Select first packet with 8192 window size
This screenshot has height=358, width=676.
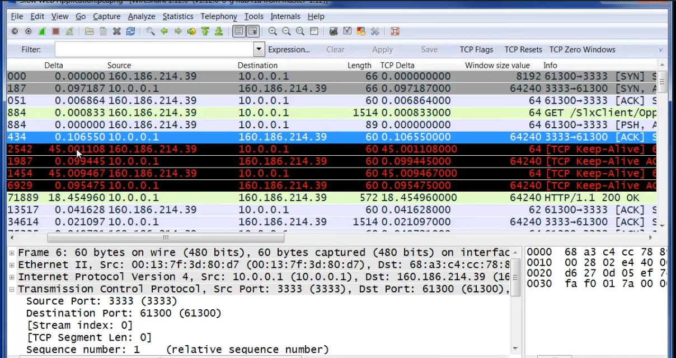pos(332,76)
